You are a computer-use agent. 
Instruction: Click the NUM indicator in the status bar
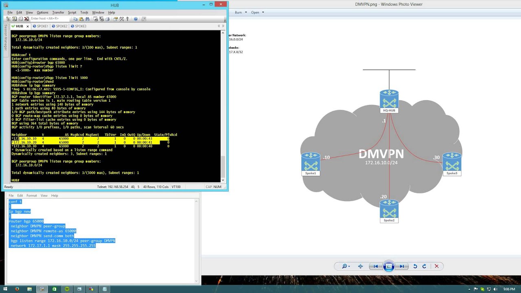[217, 187]
